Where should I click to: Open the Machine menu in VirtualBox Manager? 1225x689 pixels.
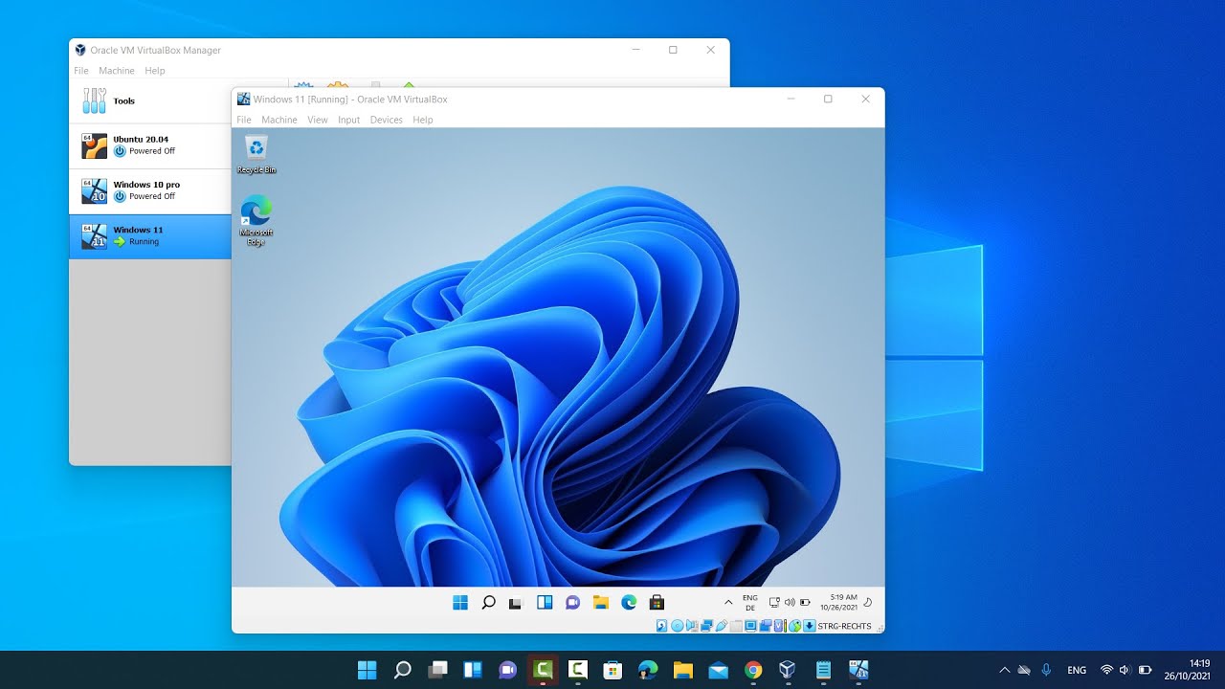117,70
